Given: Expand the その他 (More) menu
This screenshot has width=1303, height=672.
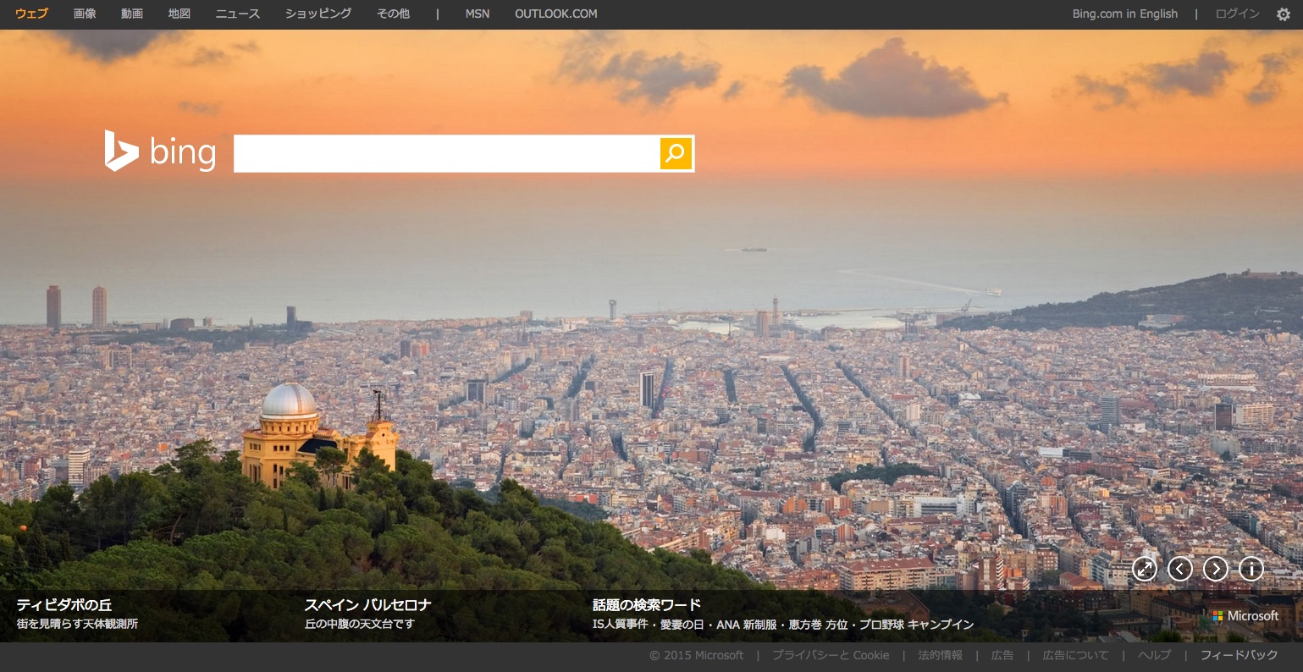Looking at the screenshot, I should click(393, 14).
